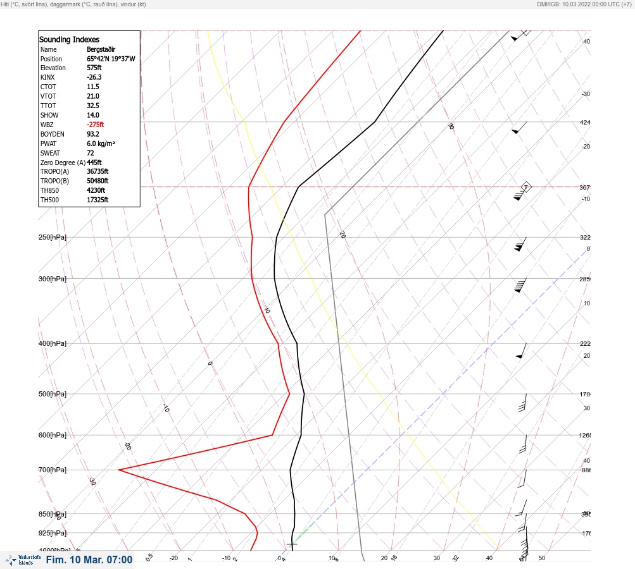Click the 925[hPa] pressure label
635x569 pixels.
click(x=53, y=533)
